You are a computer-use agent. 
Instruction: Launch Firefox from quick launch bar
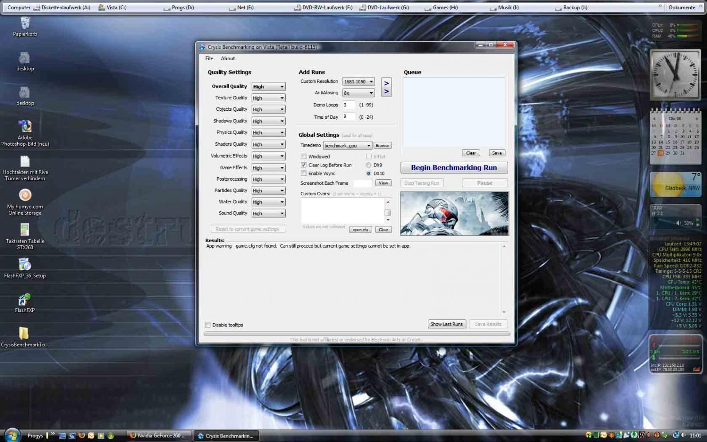click(82, 436)
